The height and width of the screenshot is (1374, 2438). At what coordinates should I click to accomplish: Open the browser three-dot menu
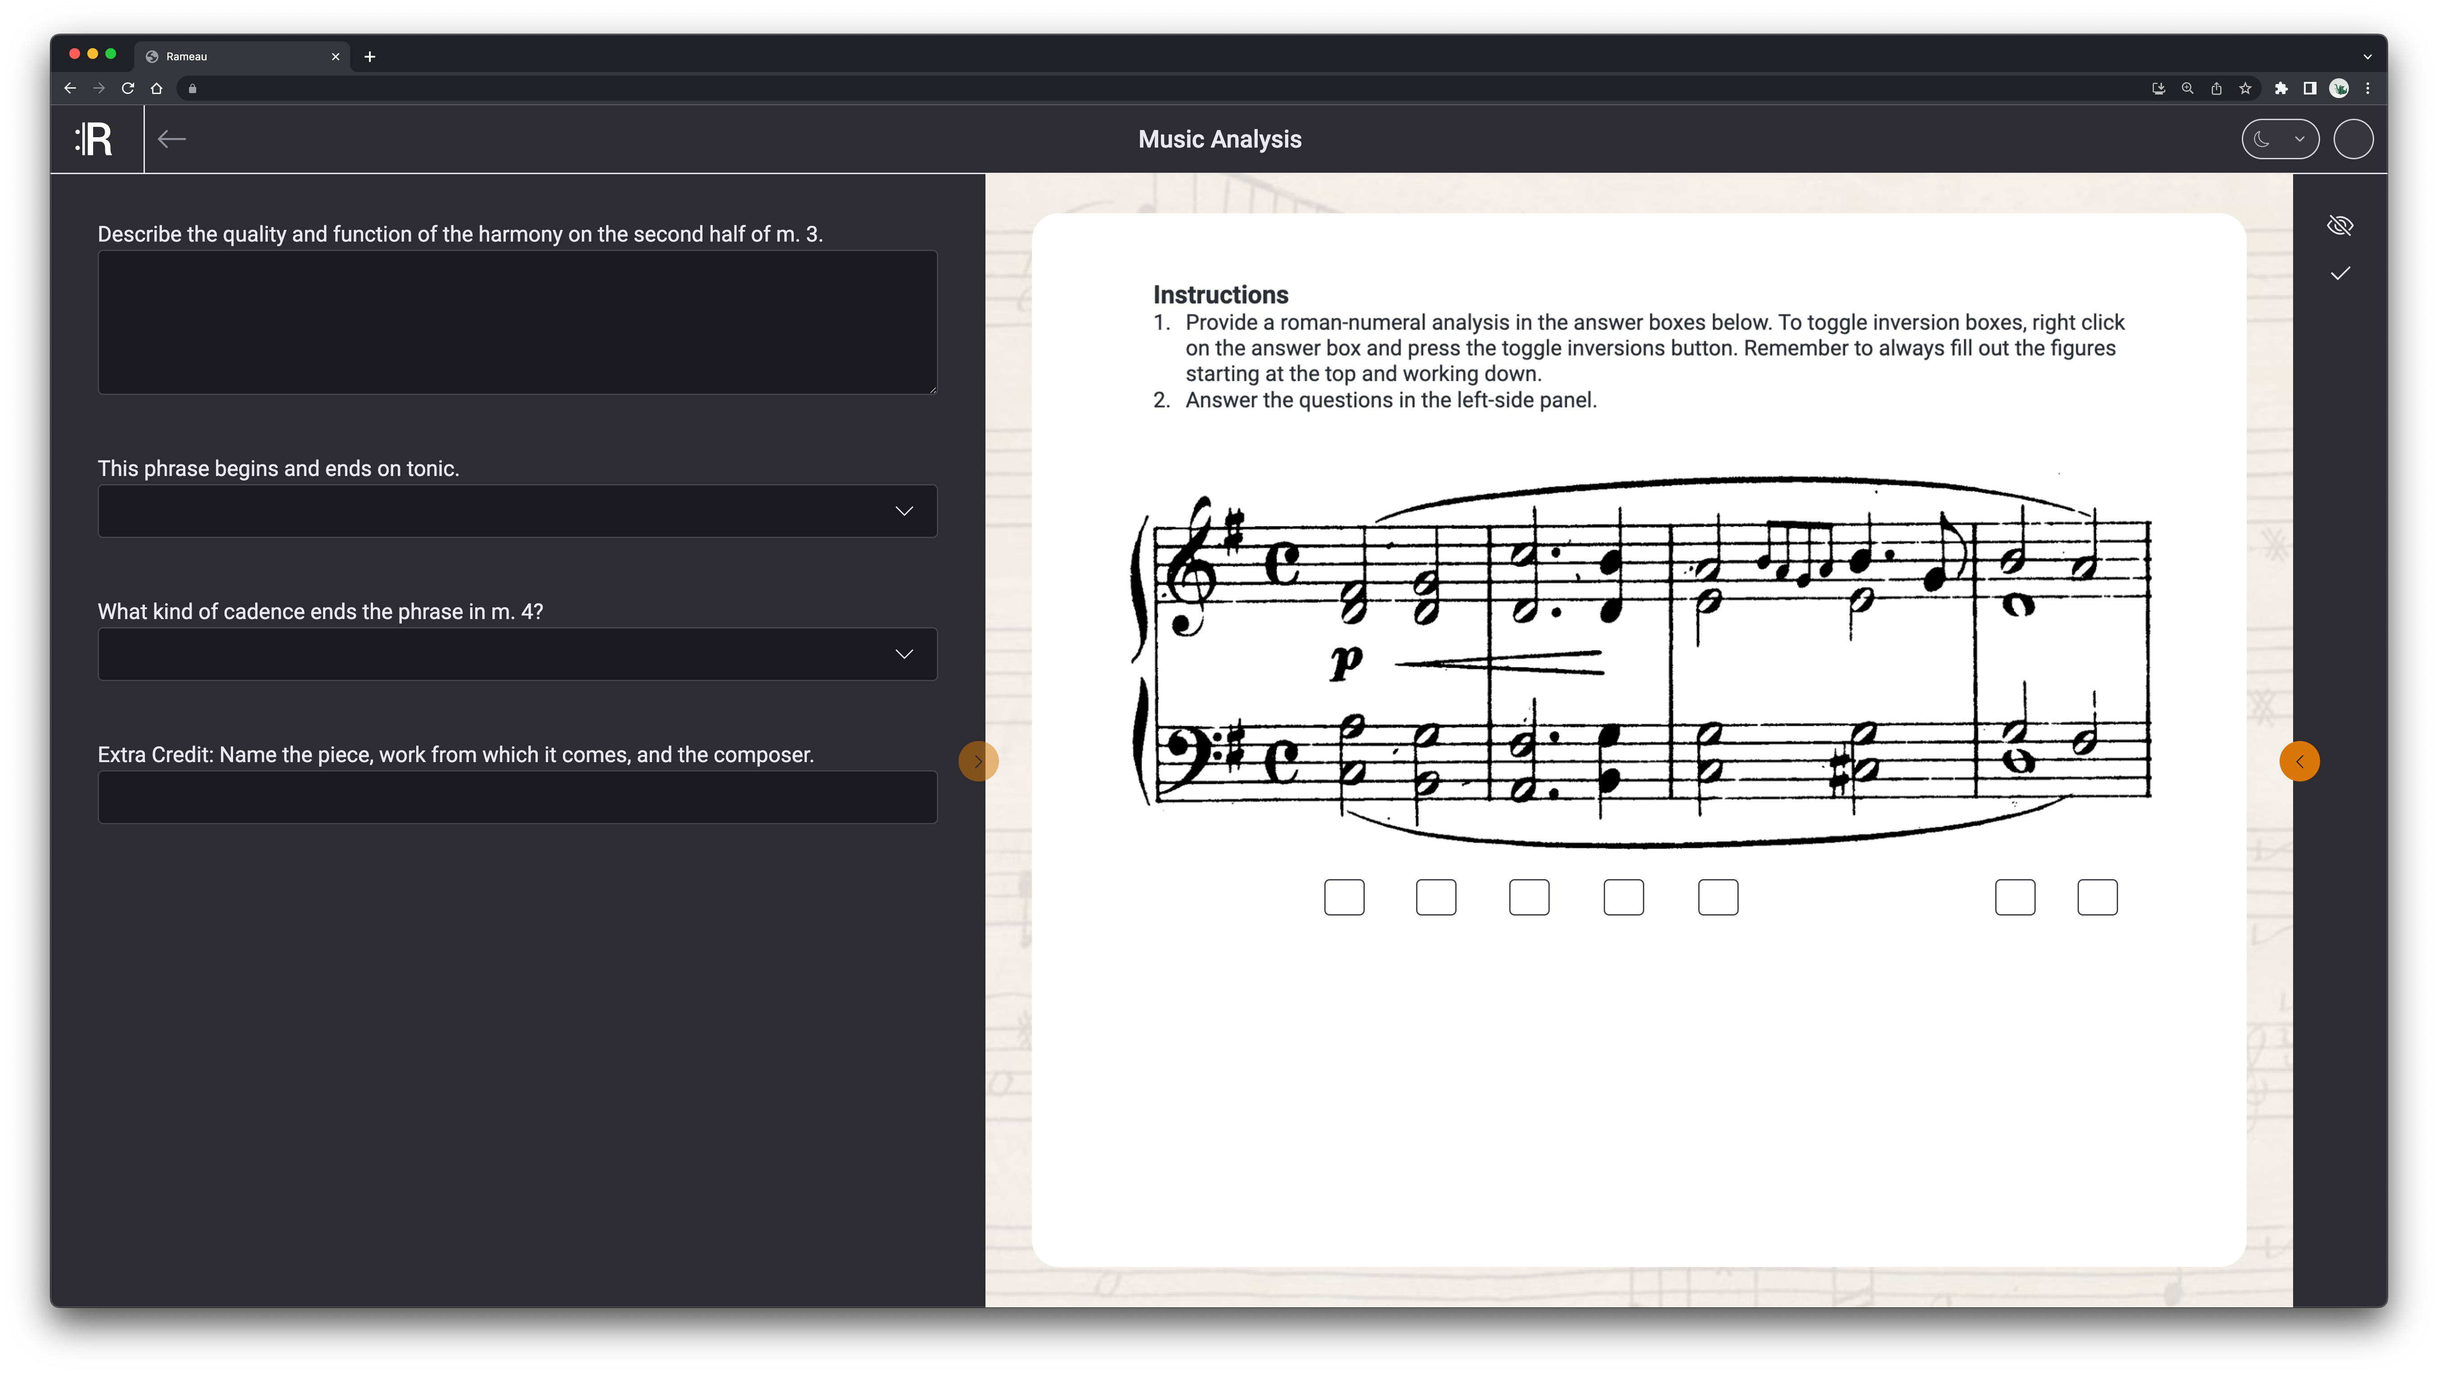click(x=2368, y=88)
